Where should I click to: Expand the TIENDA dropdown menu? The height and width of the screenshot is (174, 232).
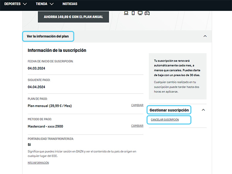coord(44,4)
